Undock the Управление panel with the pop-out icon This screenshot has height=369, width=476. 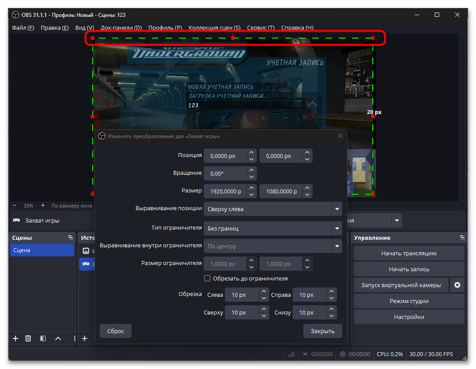tap(462, 238)
